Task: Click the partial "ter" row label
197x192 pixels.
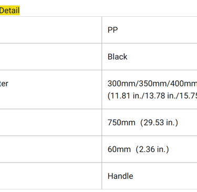Action: 4,83
